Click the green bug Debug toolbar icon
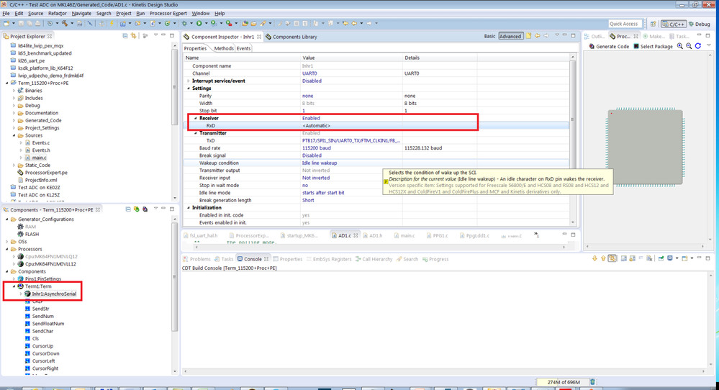 (185, 23)
